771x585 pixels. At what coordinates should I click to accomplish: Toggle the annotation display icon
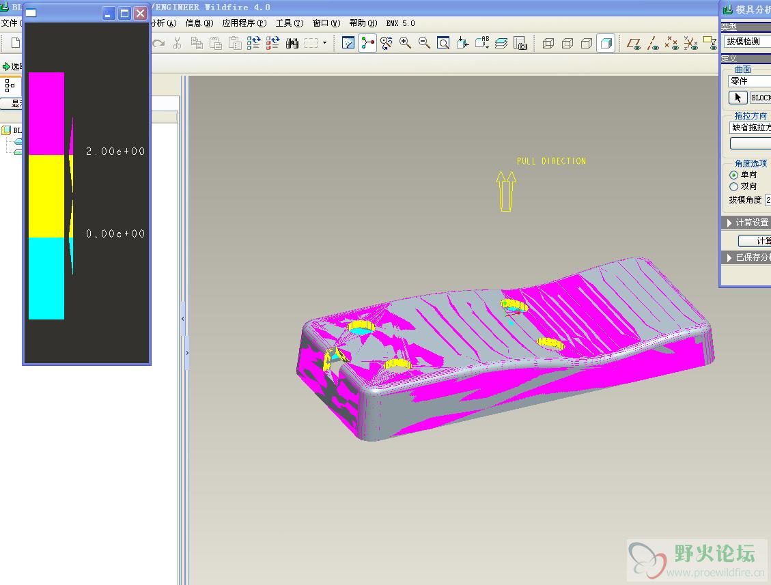pyautogui.click(x=710, y=43)
